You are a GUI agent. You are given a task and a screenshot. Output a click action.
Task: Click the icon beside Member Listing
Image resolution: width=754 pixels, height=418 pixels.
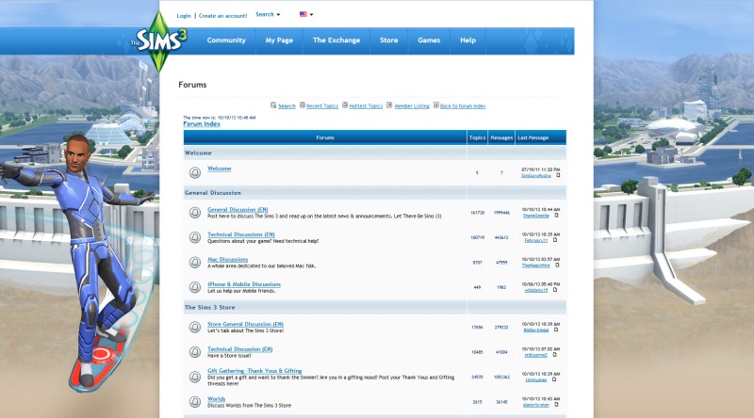[389, 104]
